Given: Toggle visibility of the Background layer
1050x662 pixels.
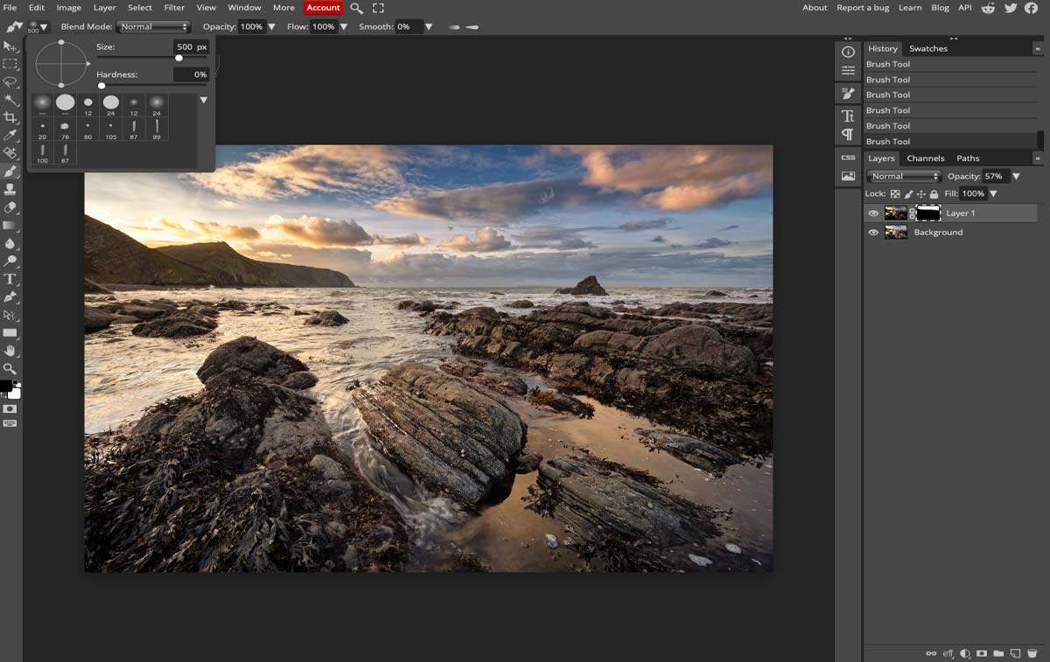Looking at the screenshot, I should click(x=873, y=233).
